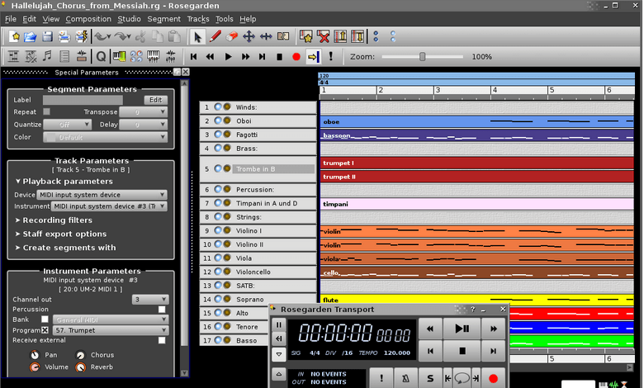644x388 pixels.
Task: Open the Studio menu
Action: [129, 19]
